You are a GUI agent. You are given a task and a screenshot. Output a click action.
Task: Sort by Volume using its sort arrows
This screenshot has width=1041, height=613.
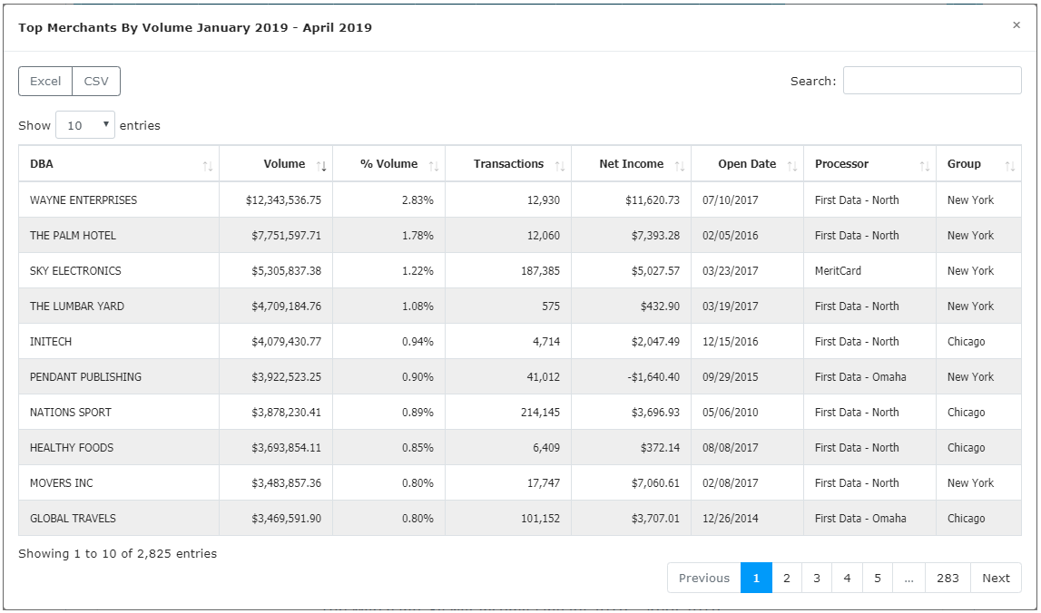tap(321, 166)
